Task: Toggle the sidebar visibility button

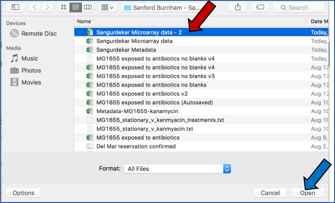Action: [15, 7]
